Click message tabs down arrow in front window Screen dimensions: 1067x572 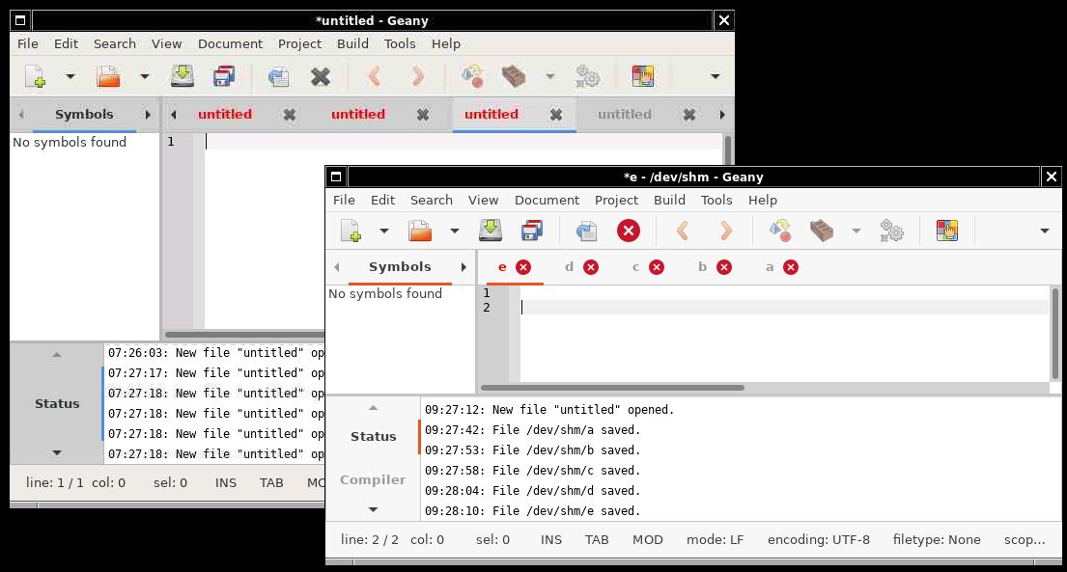pyautogui.click(x=373, y=509)
